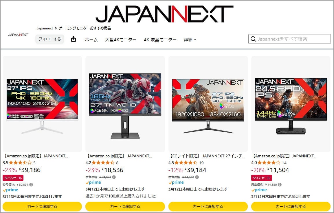Screen dimensions: 334x213
Task: Select the 4K 液晶モニター tab
Action: click(x=160, y=40)
